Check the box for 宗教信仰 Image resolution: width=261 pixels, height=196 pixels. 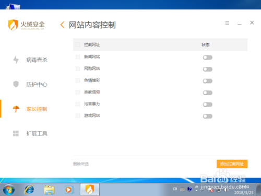78,92
